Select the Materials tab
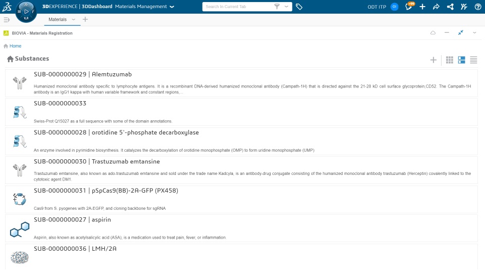The image size is (485, 273). [58, 19]
